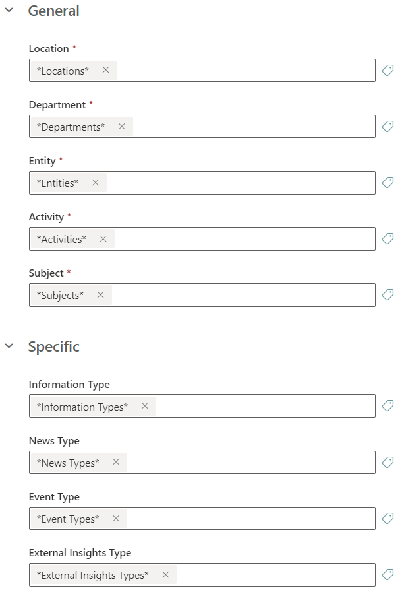Screen dimensions: 400x592
Task: Open the tag icon beside Activity field
Action: click(387, 238)
